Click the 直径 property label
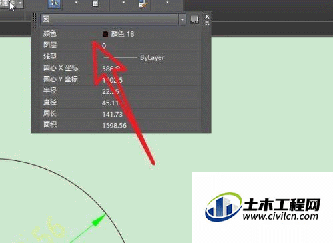 50,102
